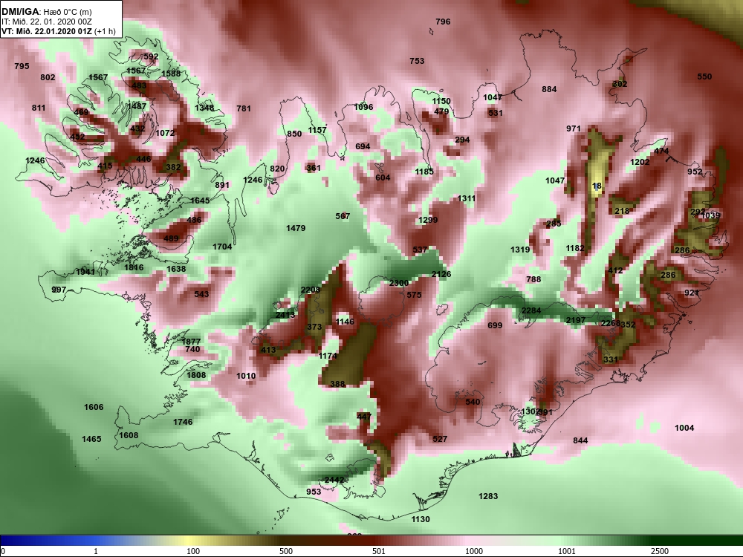Pick the map value 592
Viewport: 743px width, 557px height.
(x=151, y=57)
